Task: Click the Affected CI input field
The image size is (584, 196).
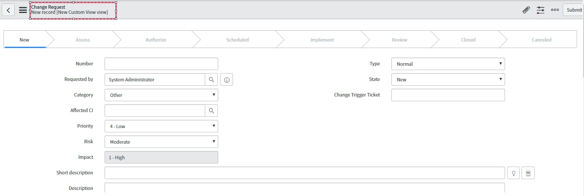Action: click(x=155, y=111)
